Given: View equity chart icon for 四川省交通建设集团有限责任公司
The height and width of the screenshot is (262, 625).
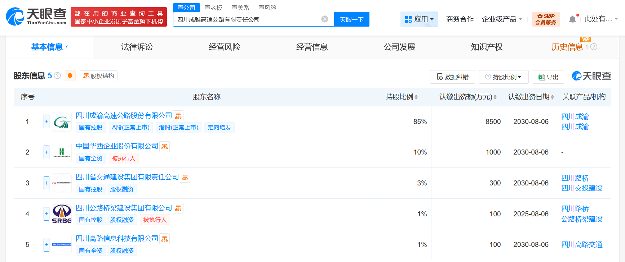Looking at the screenshot, I should pos(185,178).
